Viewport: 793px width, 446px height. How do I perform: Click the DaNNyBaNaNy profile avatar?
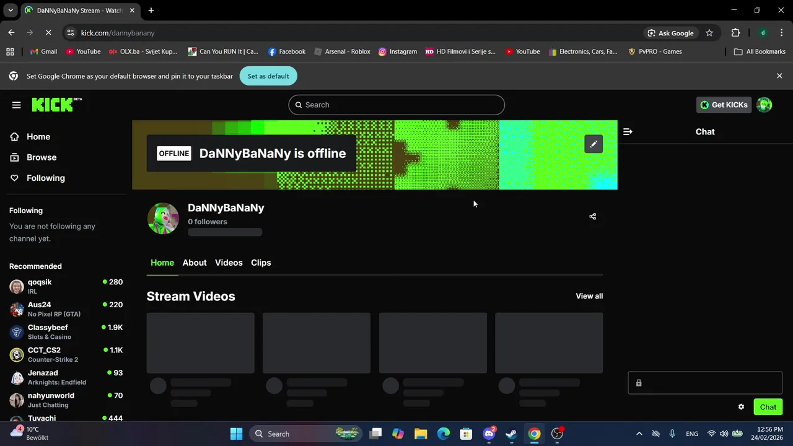(x=163, y=218)
